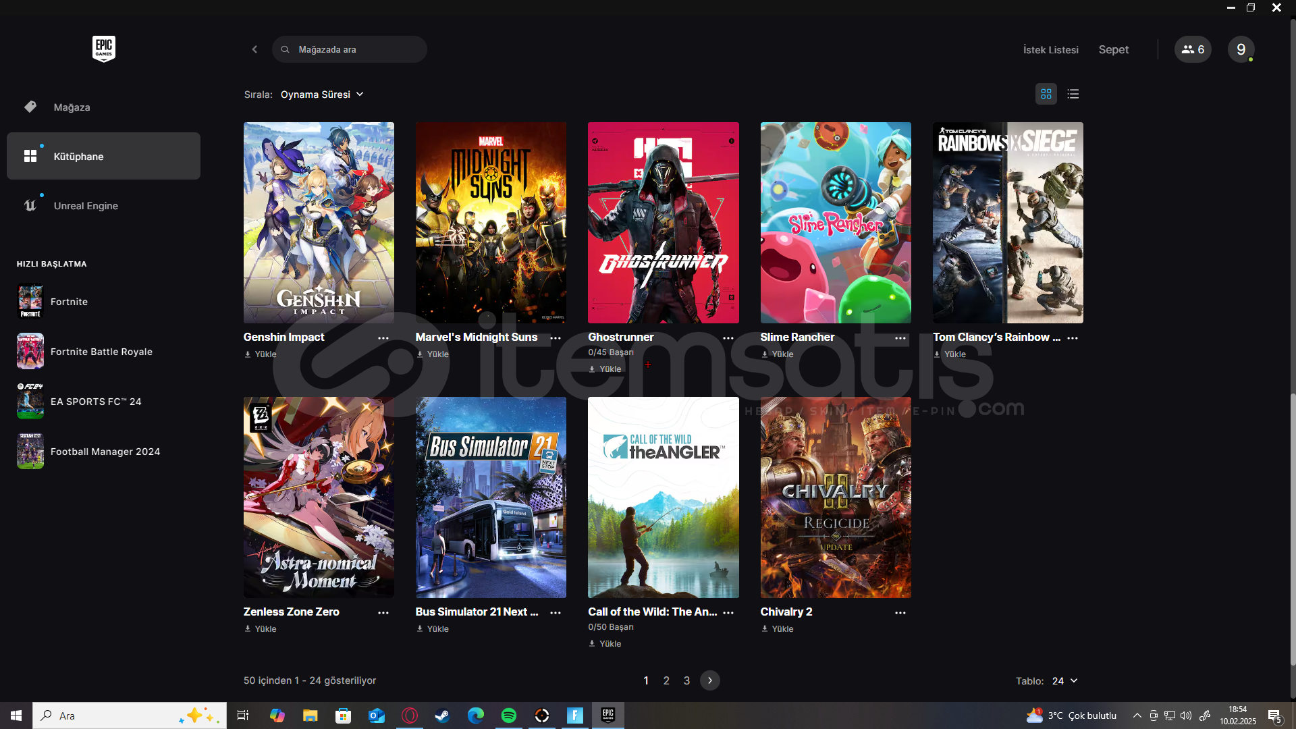Viewport: 1296px width, 729px height.
Task: Expand the Oynama Süresi sort dropdown
Action: pos(322,94)
